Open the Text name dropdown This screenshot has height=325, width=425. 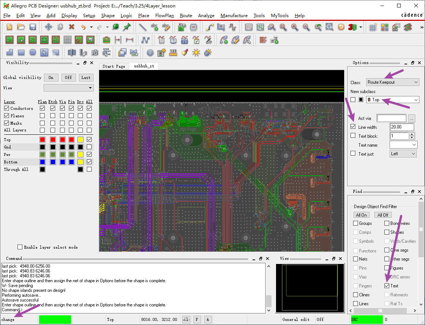click(403, 144)
